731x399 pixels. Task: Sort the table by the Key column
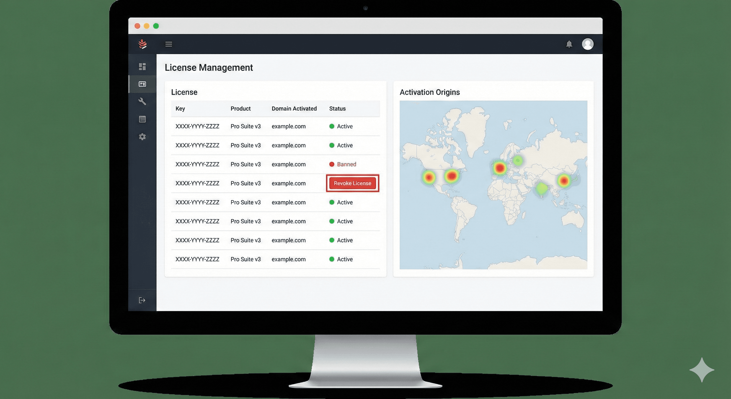click(x=180, y=109)
